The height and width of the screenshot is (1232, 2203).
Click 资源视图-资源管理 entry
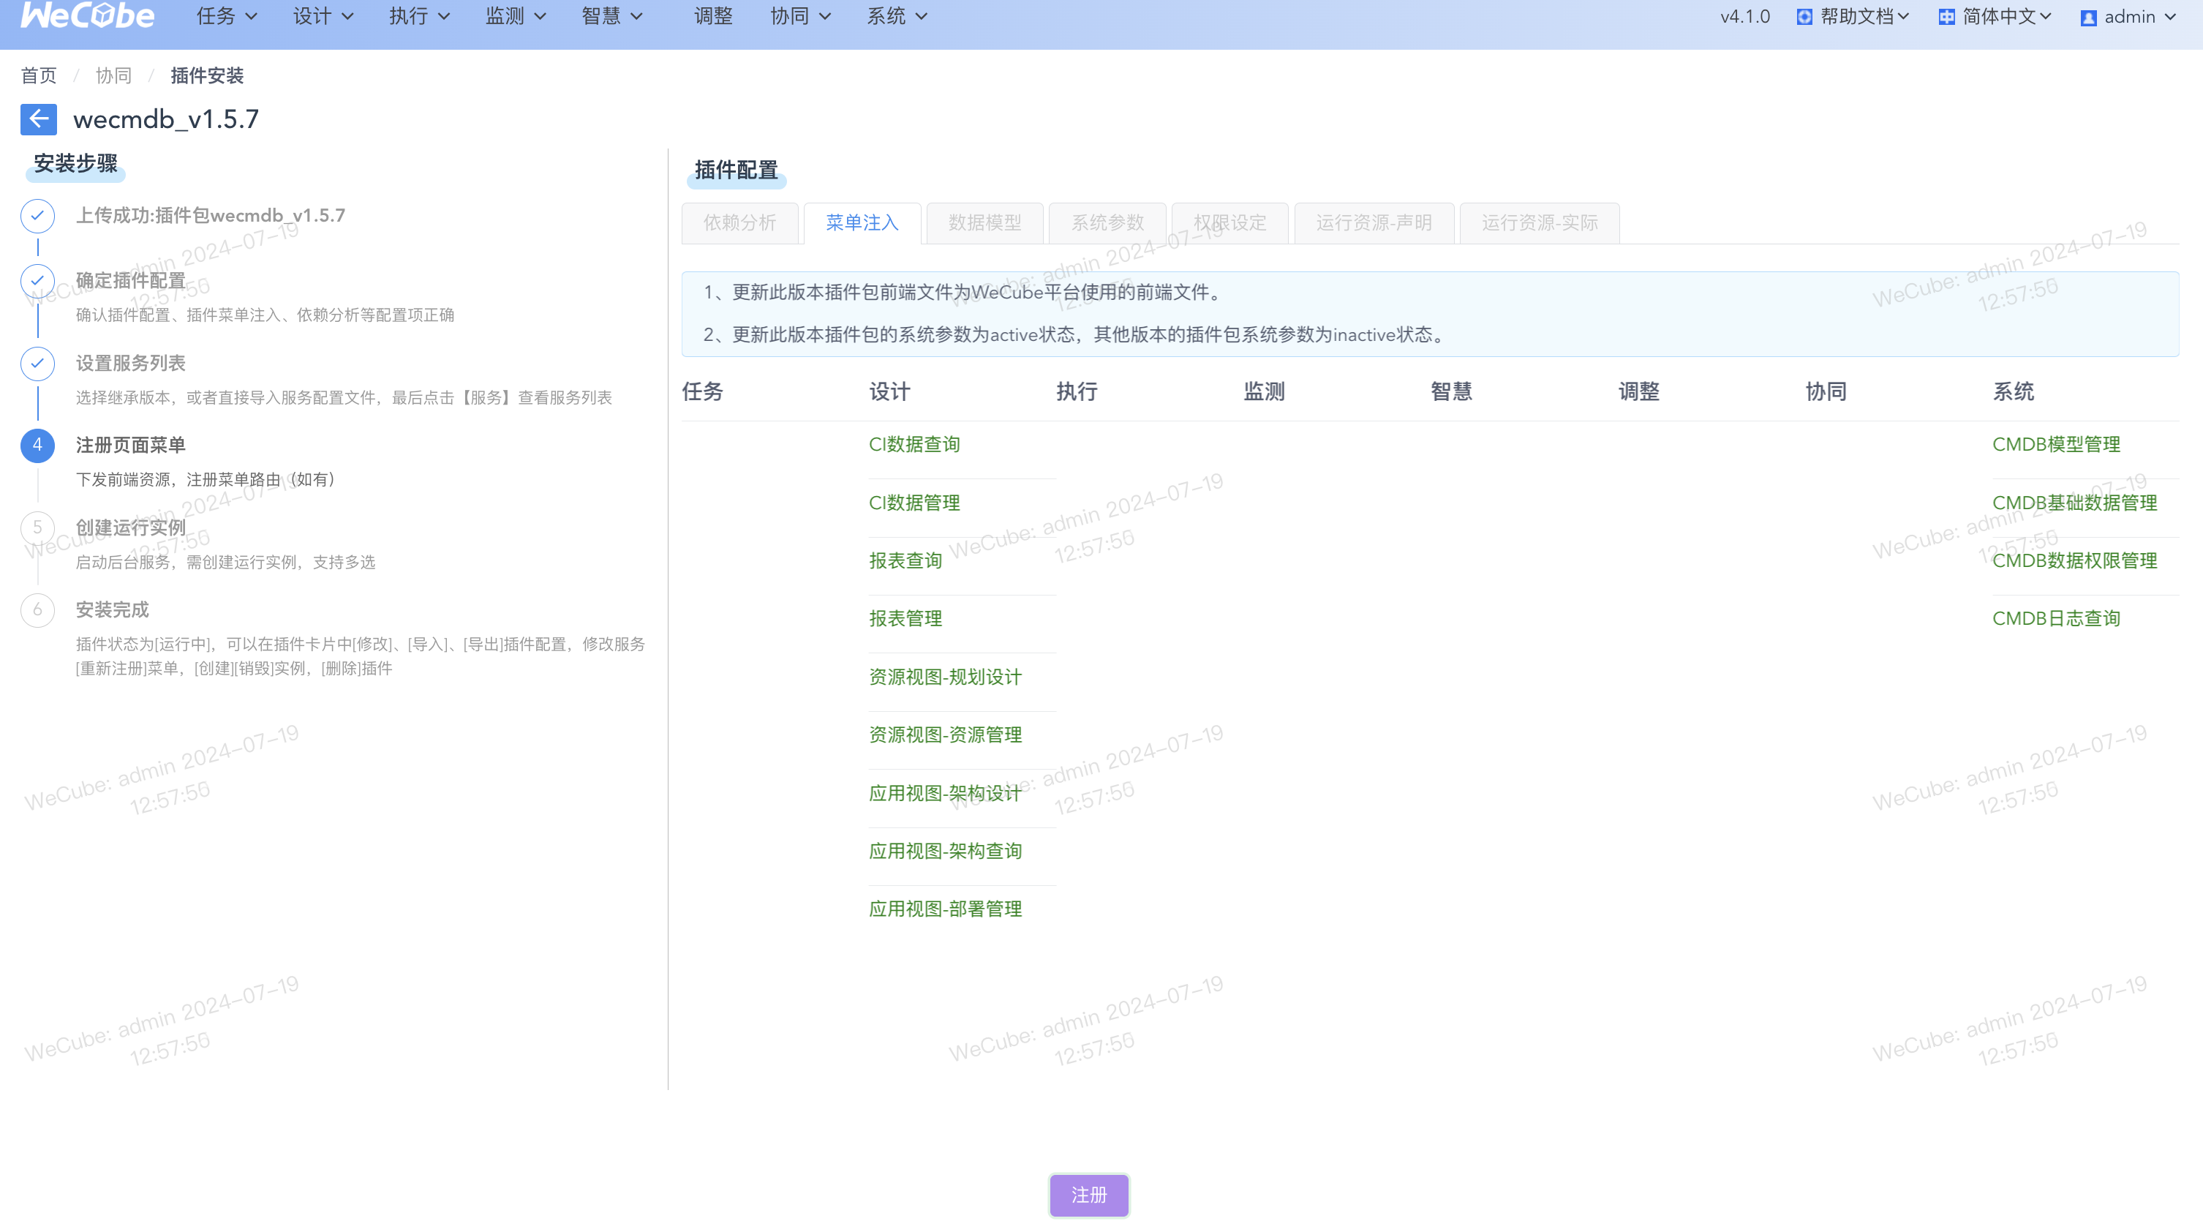pos(945,735)
